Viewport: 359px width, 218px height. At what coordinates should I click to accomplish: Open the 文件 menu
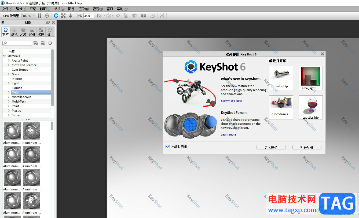[7, 9]
